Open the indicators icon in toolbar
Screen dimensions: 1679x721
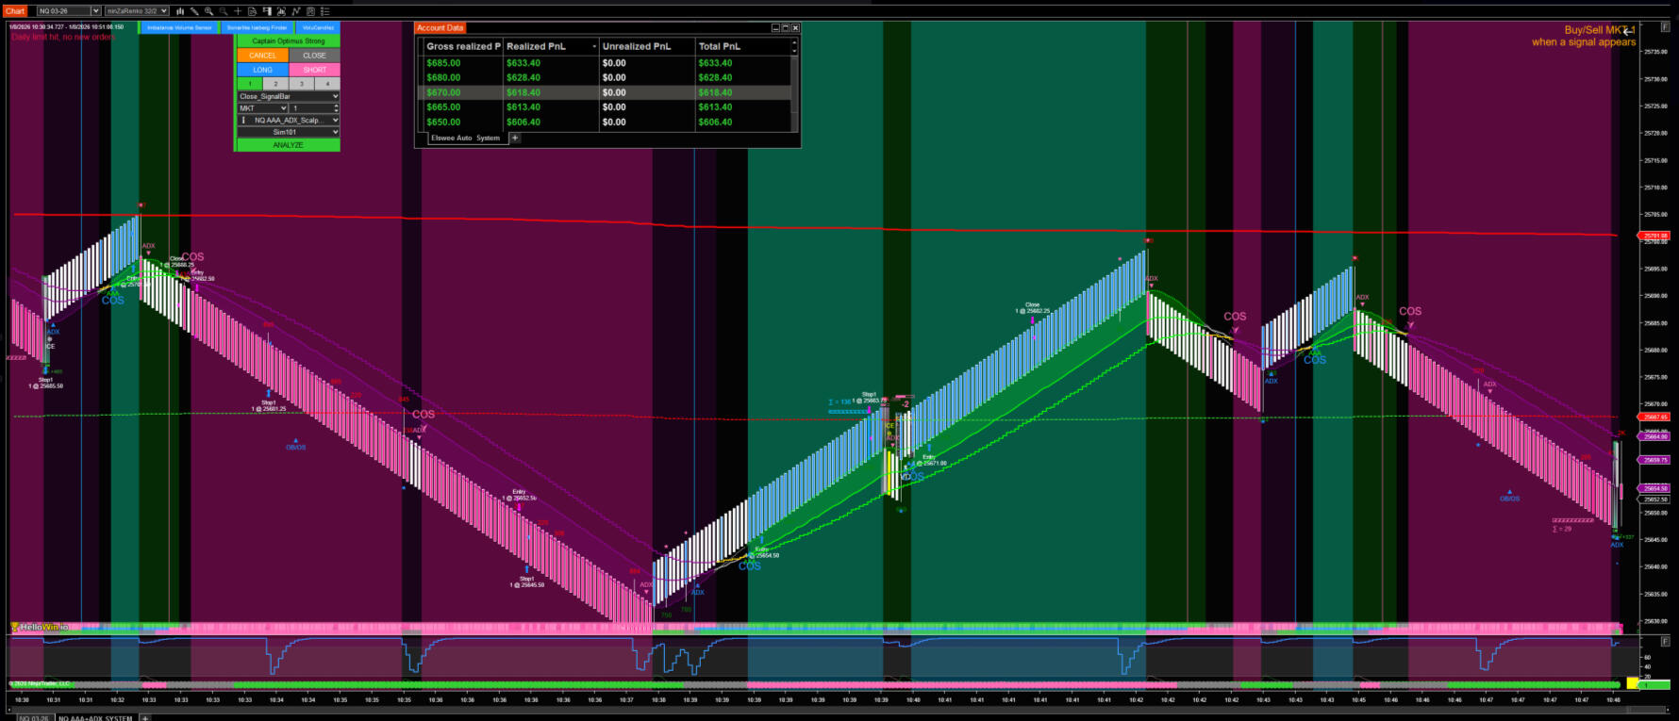(296, 11)
